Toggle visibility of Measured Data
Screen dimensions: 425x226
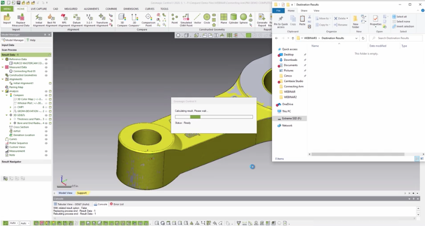46,67
